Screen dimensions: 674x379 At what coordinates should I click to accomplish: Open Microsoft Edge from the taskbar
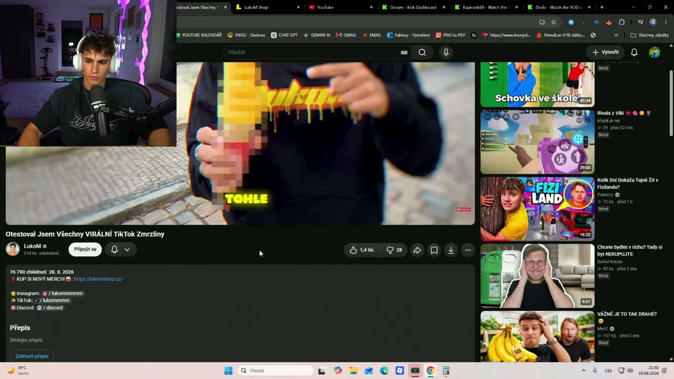tap(384, 371)
